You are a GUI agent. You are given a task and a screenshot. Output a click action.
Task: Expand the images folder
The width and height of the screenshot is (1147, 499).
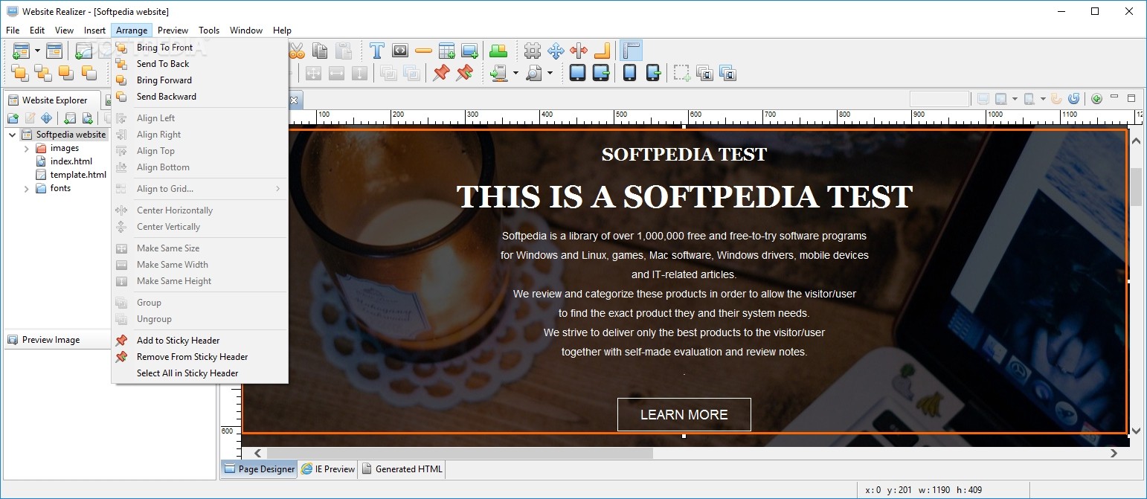(27, 149)
